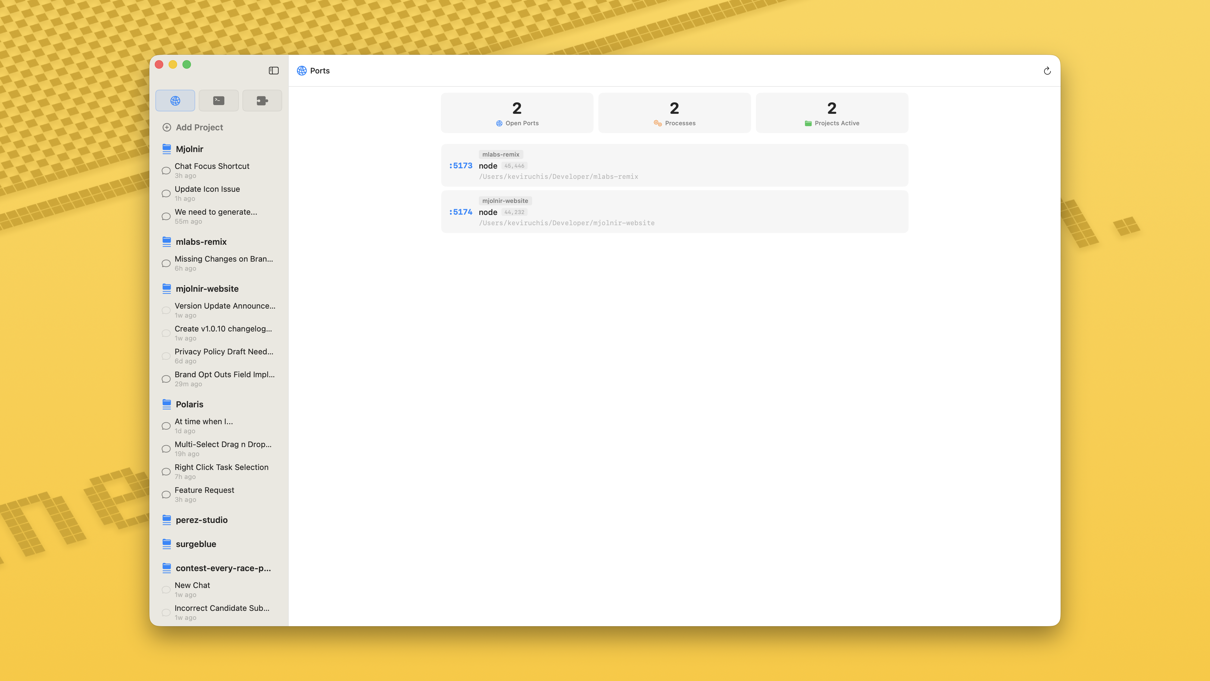Click the Polaris project folder icon
This screenshot has width=1210, height=681.
[166, 404]
